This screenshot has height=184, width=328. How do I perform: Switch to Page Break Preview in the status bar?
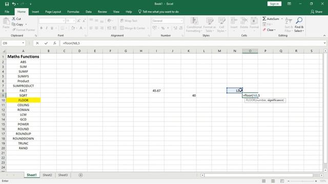(282, 181)
